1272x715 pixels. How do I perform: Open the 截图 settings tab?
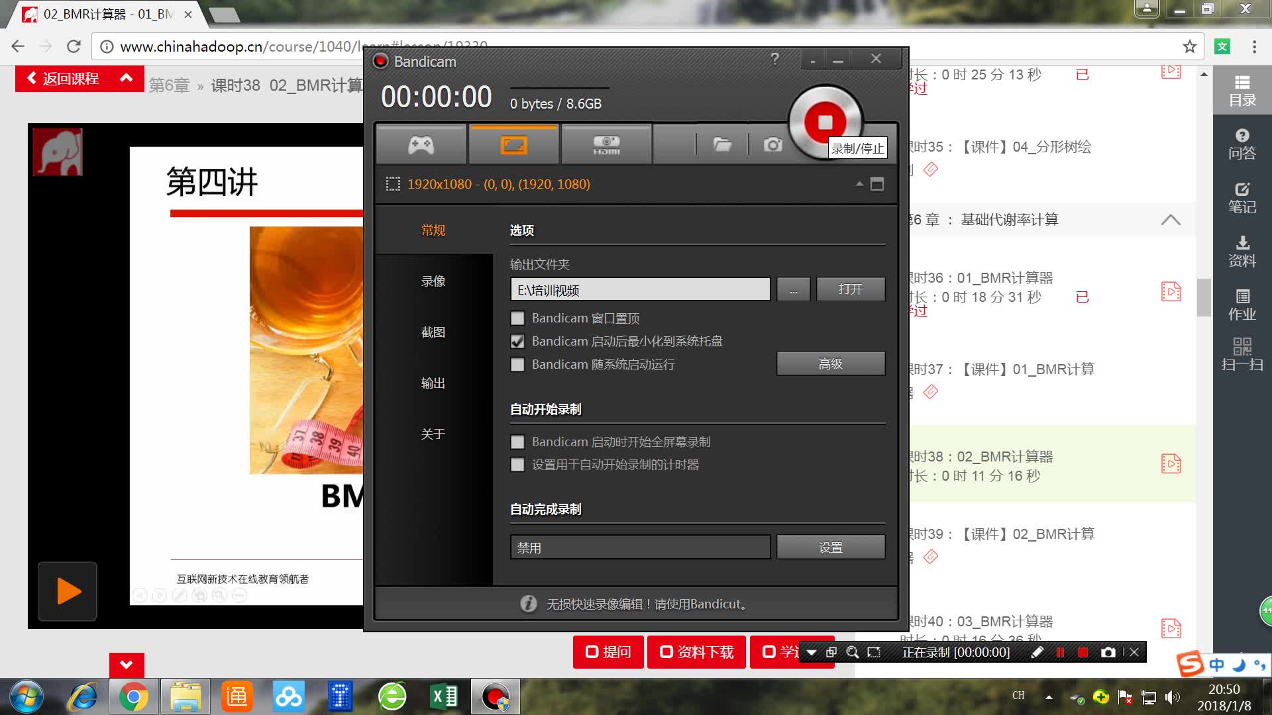pos(433,332)
